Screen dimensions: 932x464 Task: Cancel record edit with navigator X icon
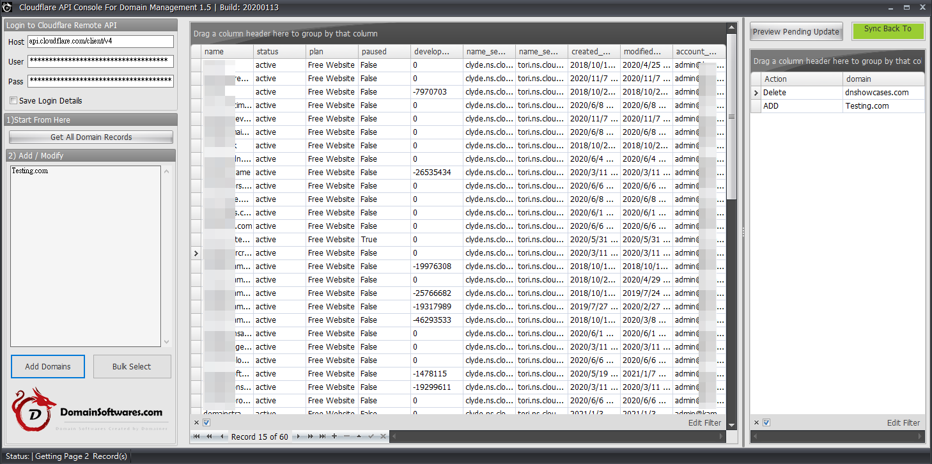[x=383, y=437]
